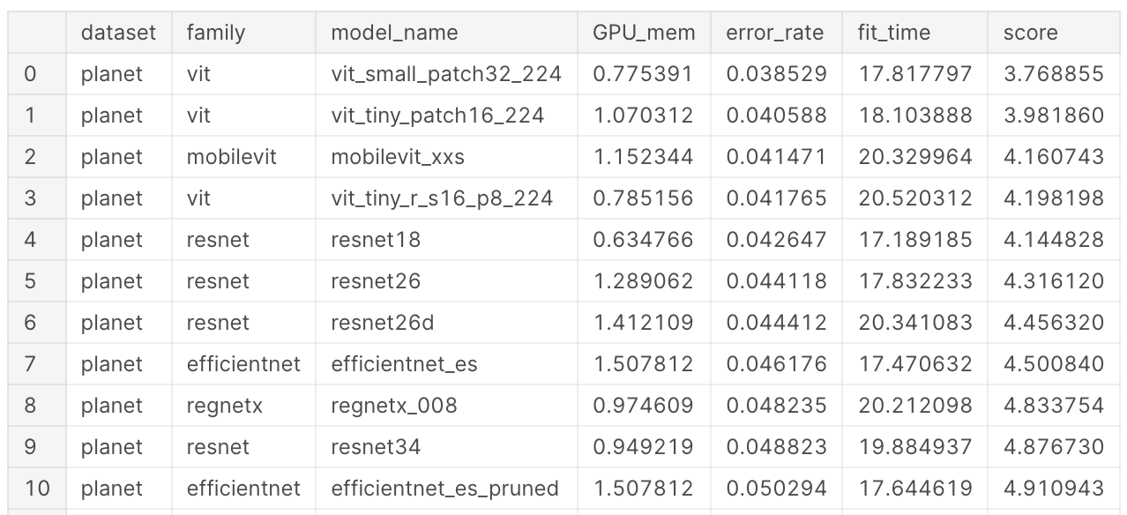Click the GPU_mem value 0.775391
Viewport: 1127px width, 515px height.
643,74
